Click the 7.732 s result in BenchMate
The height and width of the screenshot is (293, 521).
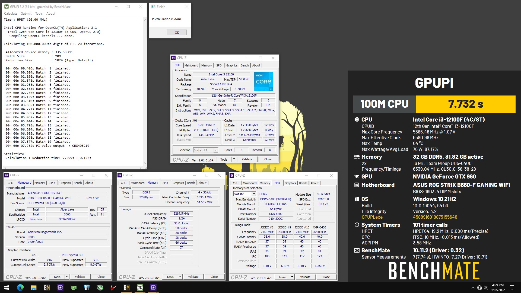pos(466,104)
